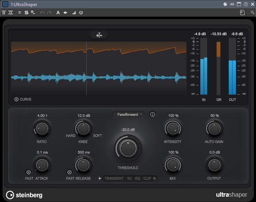Click the -30.0 dB threshold value
Screen dimensions: 256x202
click(x=128, y=130)
